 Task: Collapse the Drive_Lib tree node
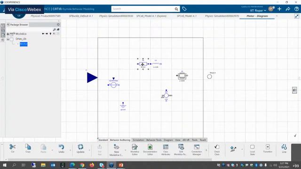[8, 39]
